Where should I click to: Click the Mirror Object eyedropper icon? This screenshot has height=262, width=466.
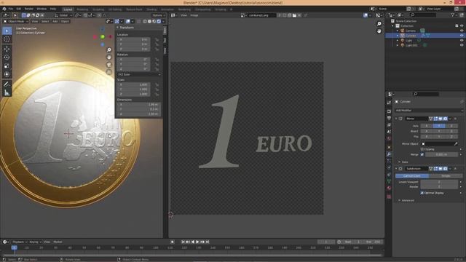point(456,144)
